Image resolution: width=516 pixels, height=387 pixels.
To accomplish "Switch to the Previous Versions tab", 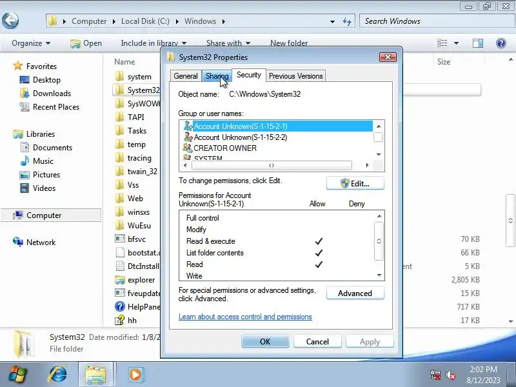I will 296,76.
